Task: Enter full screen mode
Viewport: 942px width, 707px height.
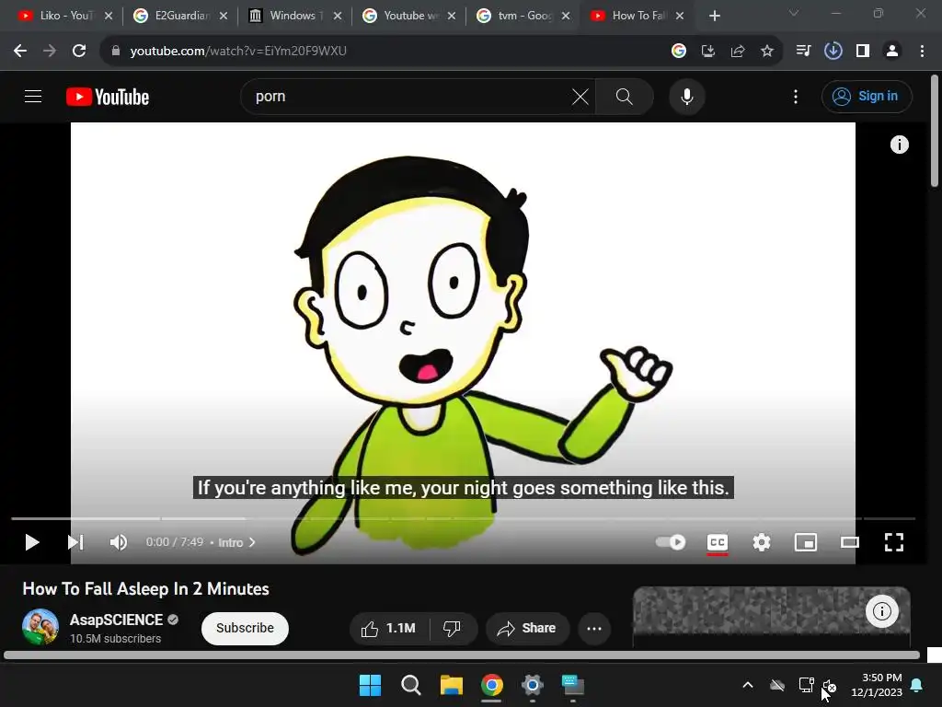Action: [894, 542]
